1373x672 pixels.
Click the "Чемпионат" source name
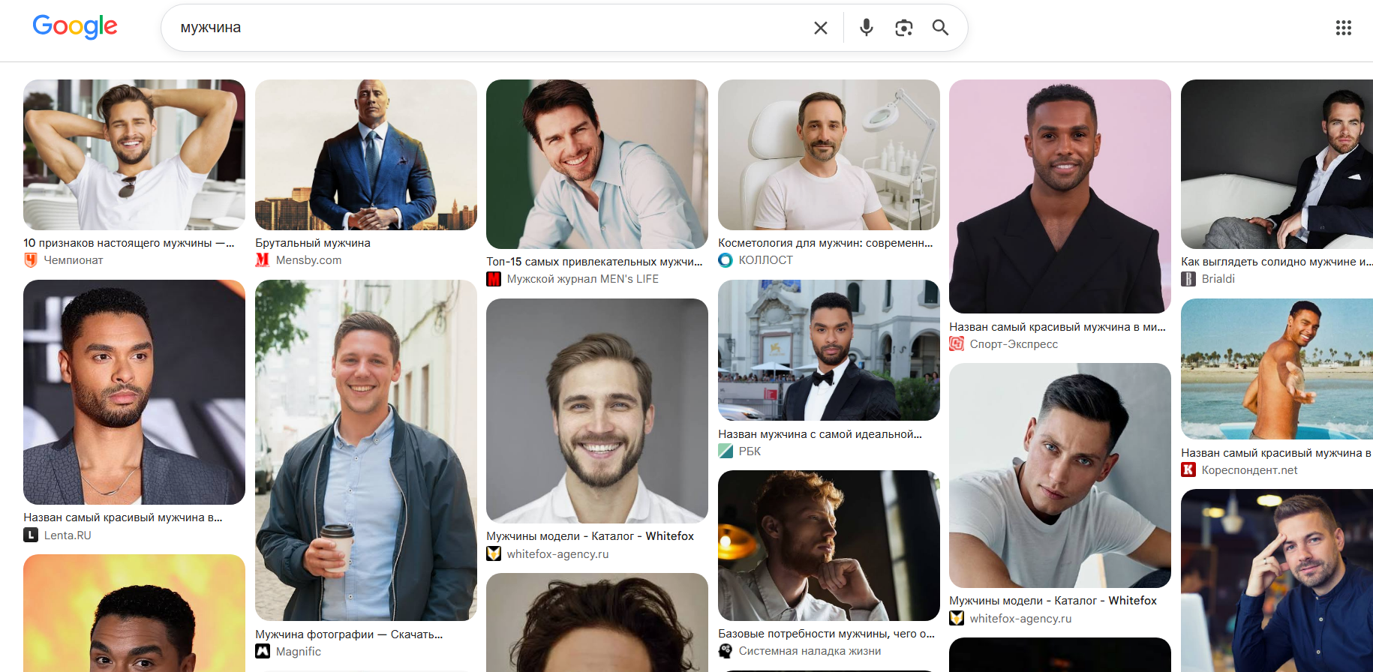point(74,260)
